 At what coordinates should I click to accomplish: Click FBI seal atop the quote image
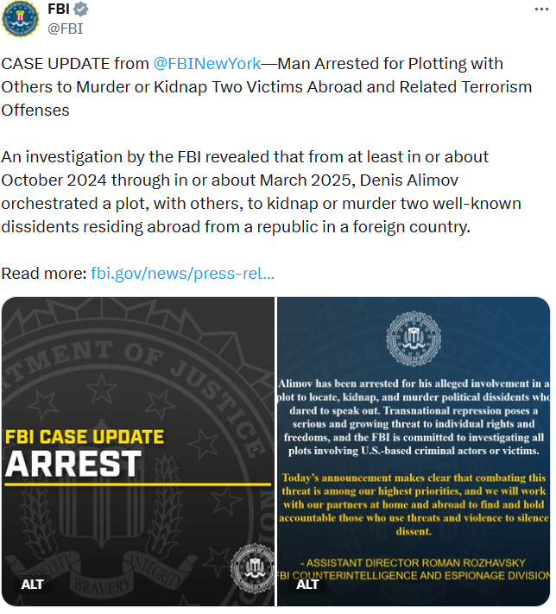[413, 339]
